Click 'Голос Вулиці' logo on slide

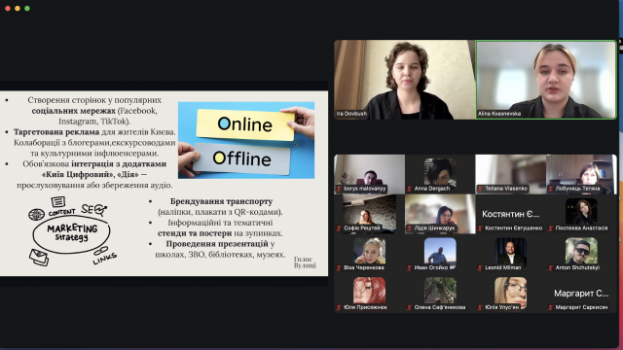pos(305,262)
